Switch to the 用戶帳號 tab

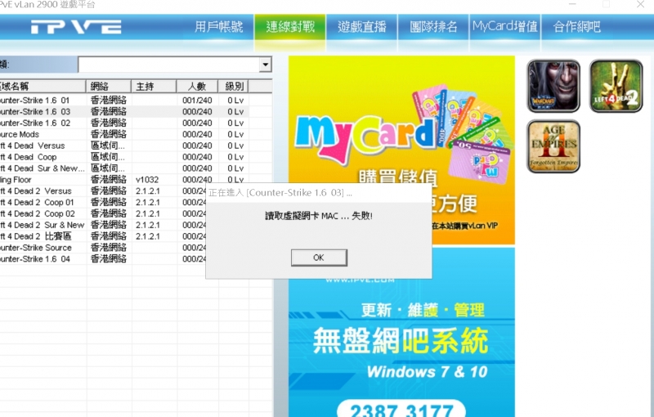tap(218, 27)
